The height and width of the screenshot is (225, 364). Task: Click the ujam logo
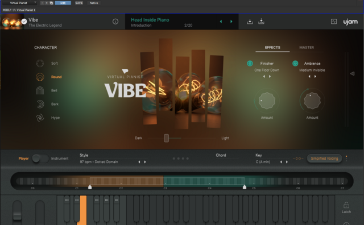point(350,22)
